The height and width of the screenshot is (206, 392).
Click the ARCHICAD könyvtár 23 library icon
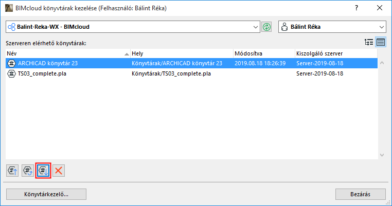11,63
